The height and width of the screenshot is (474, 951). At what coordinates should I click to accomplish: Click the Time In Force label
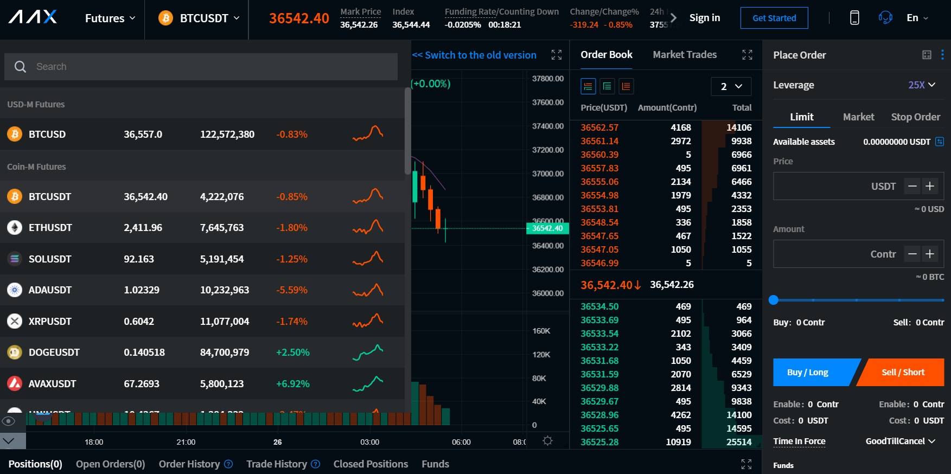tap(799, 441)
